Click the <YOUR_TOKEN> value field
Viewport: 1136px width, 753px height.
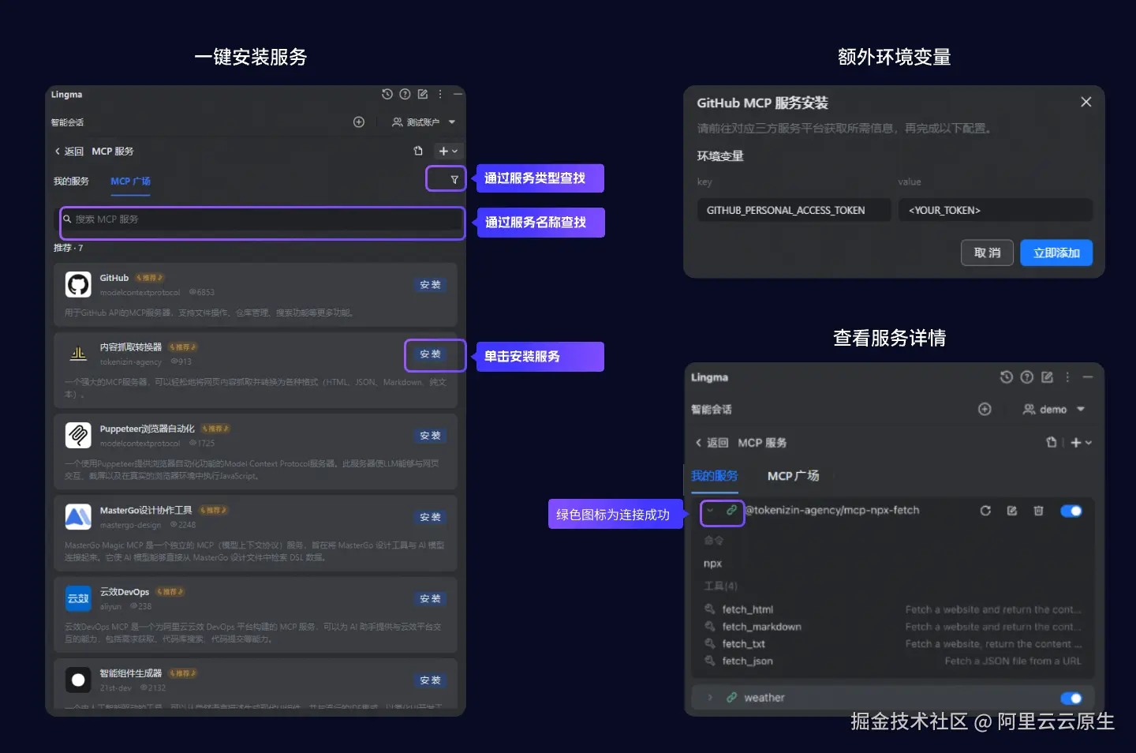[996, 210]
